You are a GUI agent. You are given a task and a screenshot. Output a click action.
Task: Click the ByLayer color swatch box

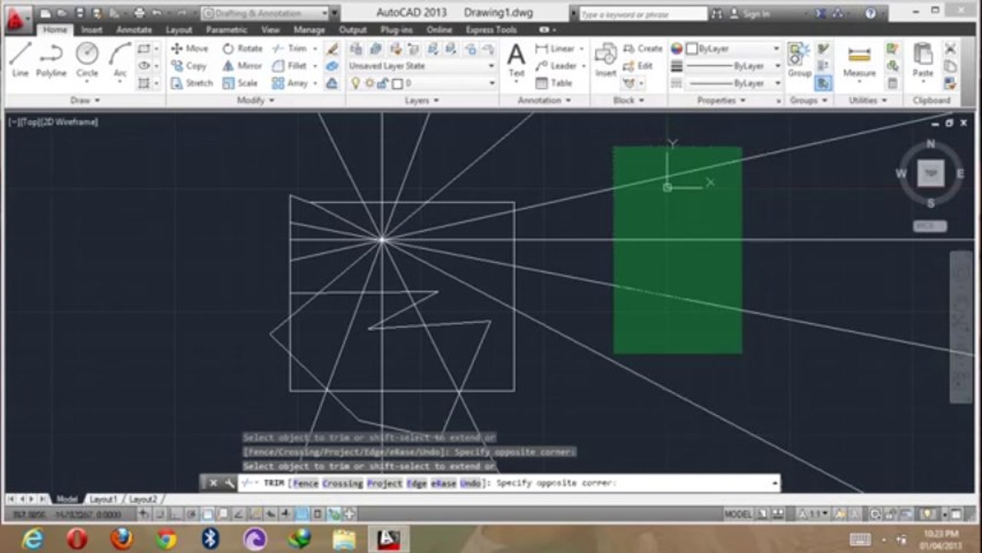[x=692, y=48]
